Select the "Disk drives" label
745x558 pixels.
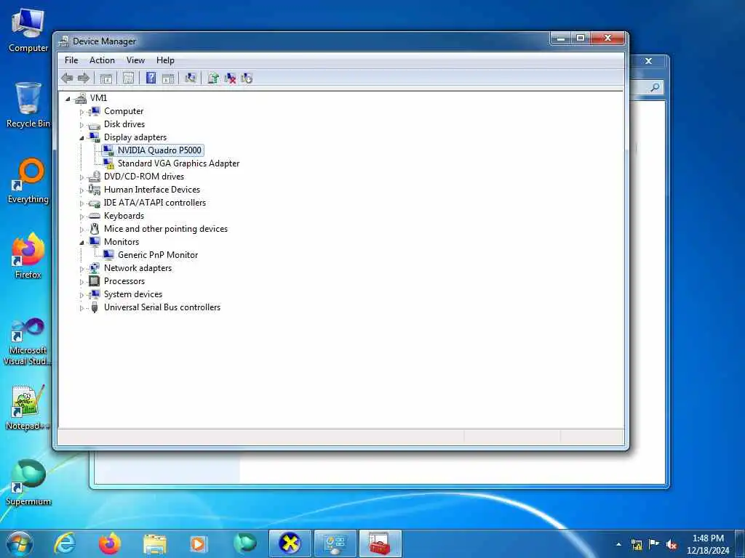click(x=124, y=124)
